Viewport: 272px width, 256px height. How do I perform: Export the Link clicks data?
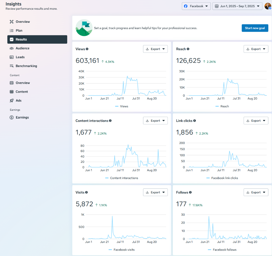256,120
